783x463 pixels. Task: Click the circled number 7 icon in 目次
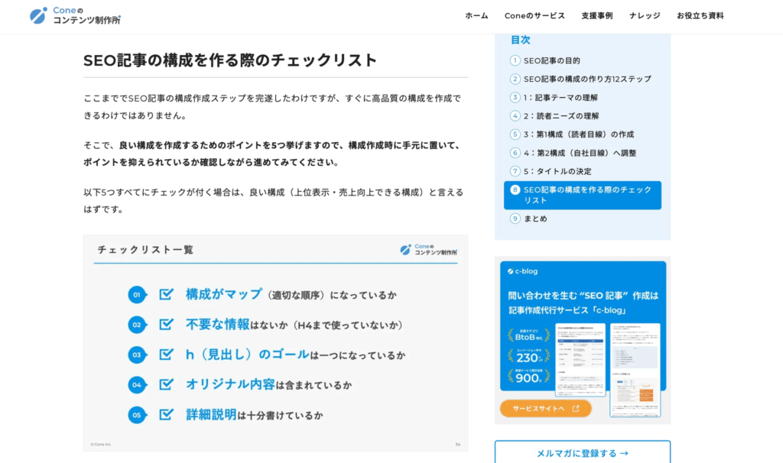click(515, 171)
